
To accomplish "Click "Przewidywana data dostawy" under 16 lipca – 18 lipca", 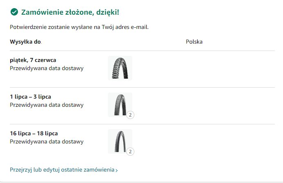I will (x=47, y=141).
